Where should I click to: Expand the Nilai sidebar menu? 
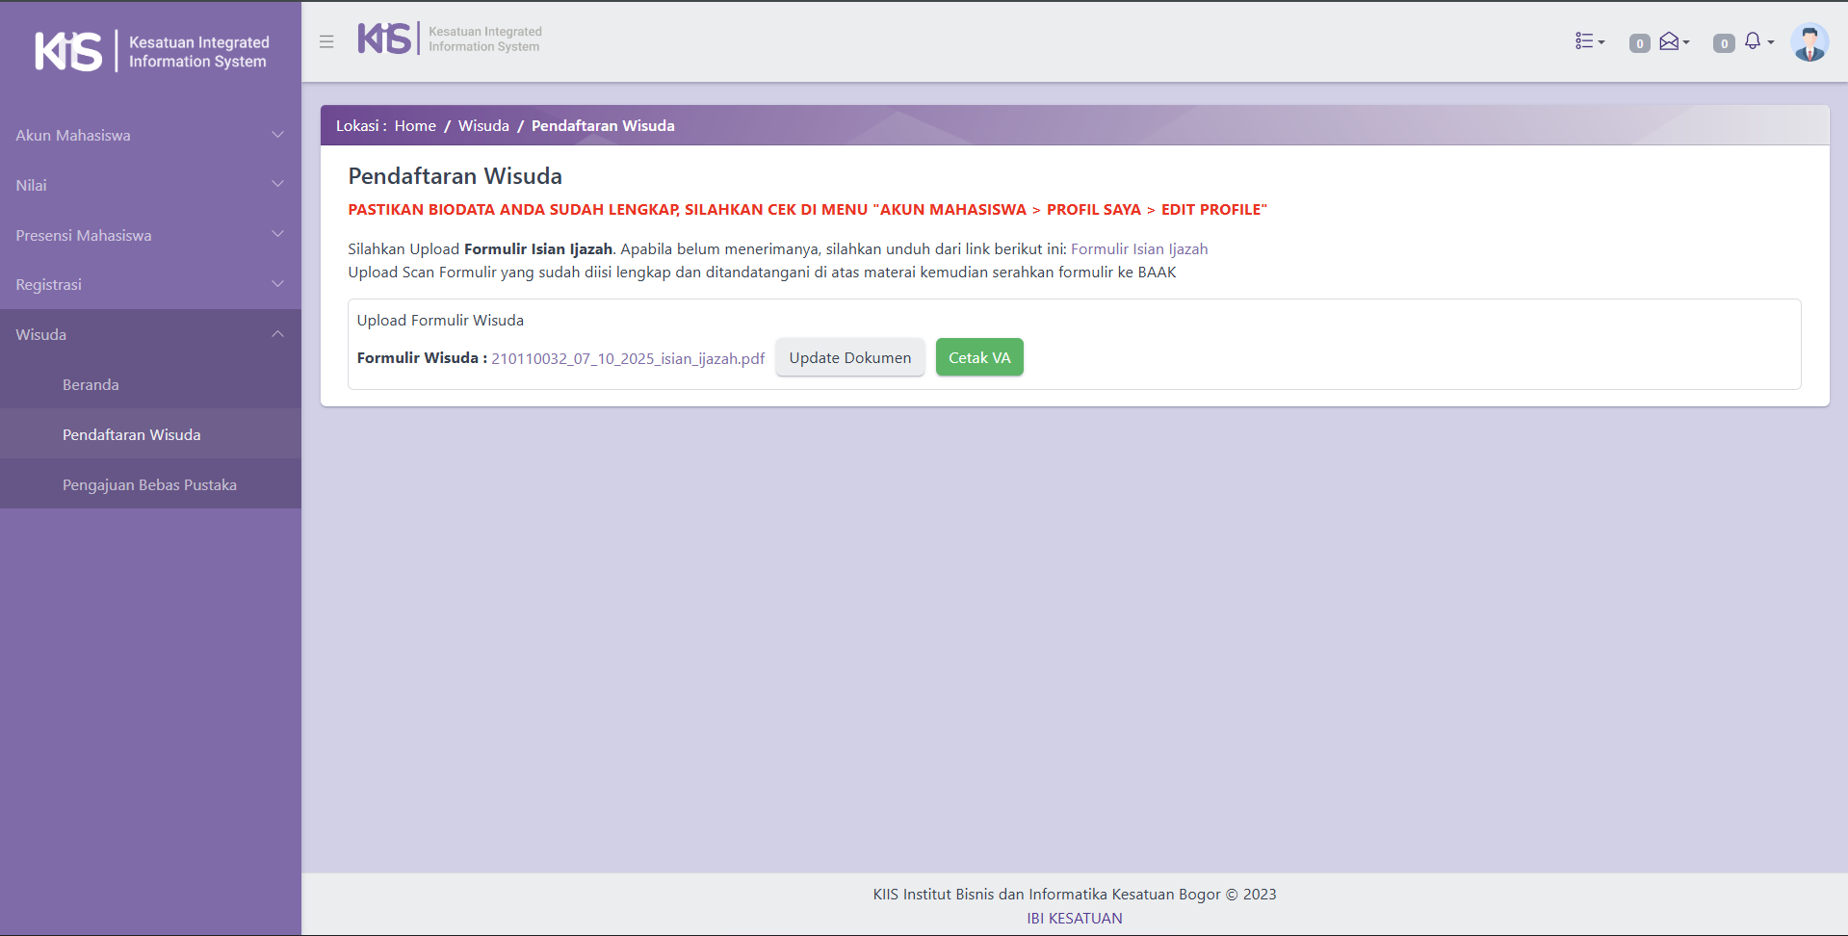[150, 185]
